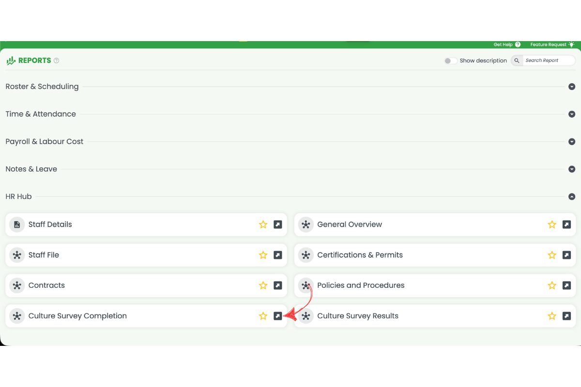Open the Culture Survey Completion report externally
Viewport: 581px width, 387px height.
point(277,316)
